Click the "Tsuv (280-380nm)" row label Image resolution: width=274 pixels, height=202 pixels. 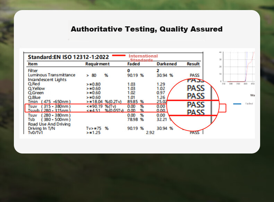click(x=49, y=115)
